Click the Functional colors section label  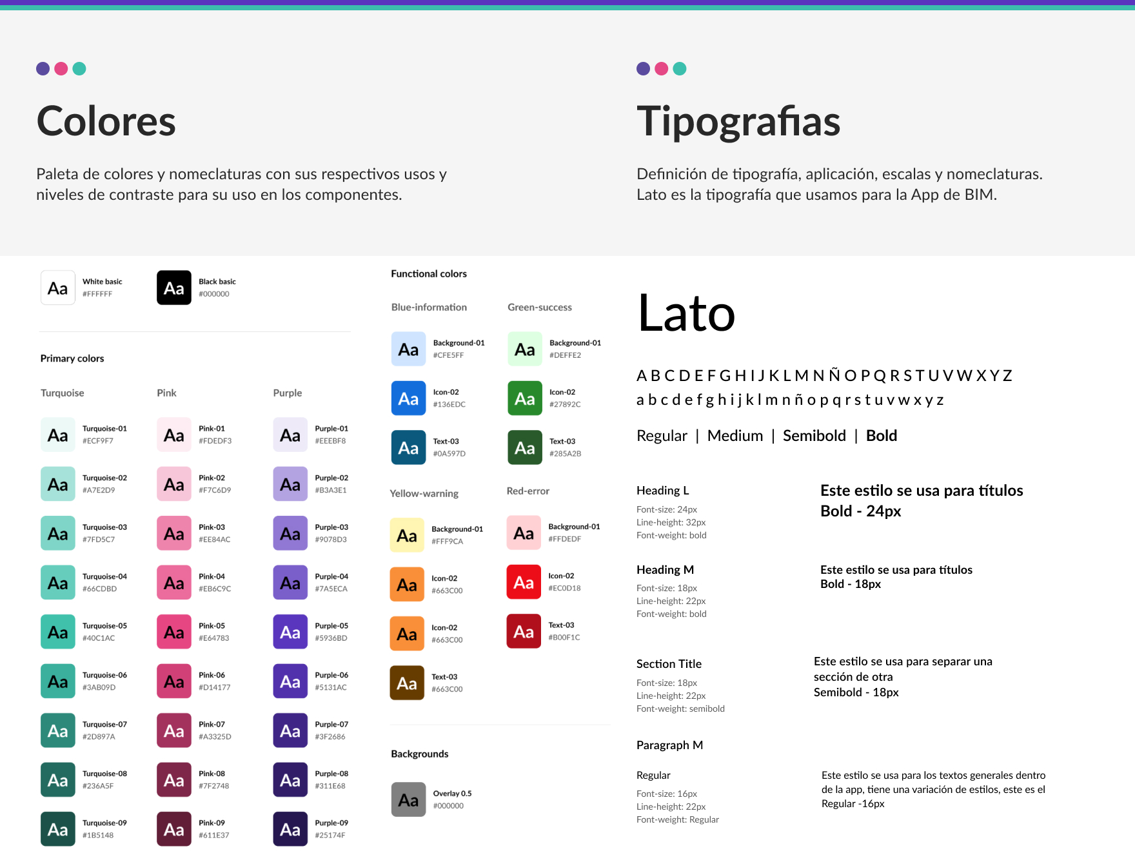[x=429, y=274]
